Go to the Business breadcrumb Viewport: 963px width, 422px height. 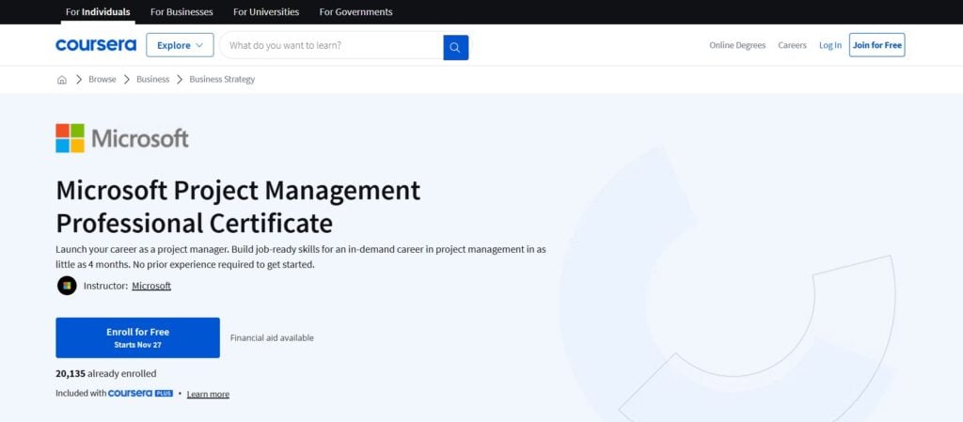[153, 80]
